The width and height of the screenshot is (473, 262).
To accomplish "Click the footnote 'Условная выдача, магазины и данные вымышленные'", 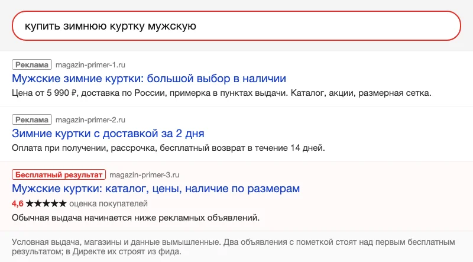I will 116,242.
